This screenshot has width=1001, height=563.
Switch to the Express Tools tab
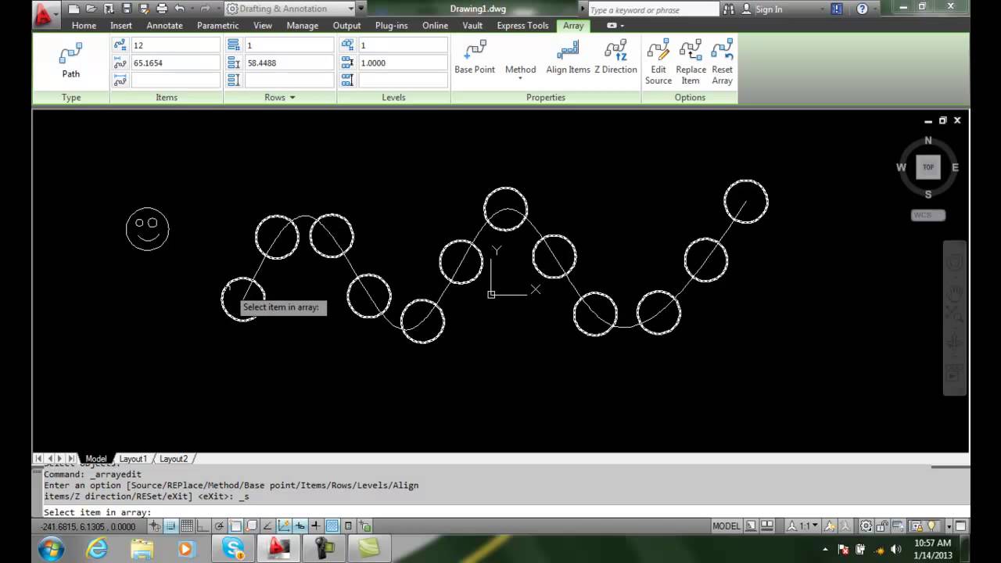pyautogui.click(x=522, y=26)
